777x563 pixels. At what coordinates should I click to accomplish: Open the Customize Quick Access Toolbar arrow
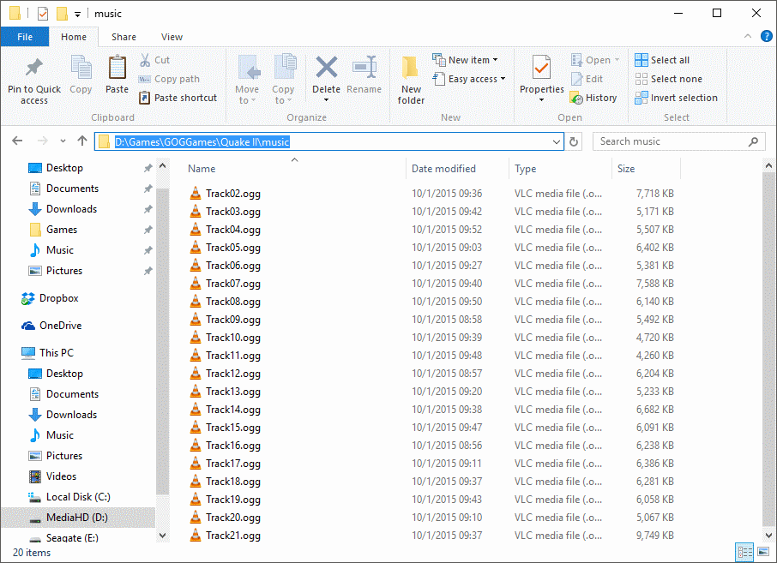(x=77, y=15)
